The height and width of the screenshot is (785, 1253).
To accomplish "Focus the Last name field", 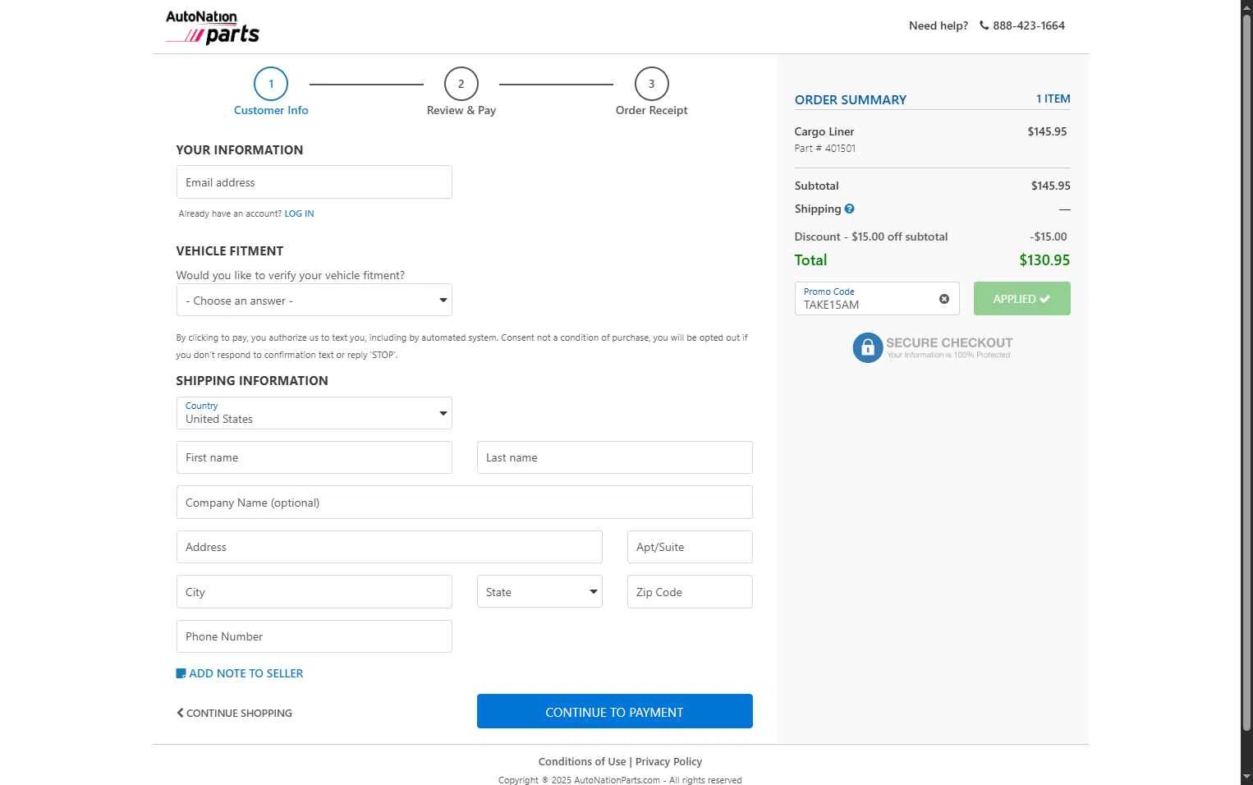I will click(614, 457).
